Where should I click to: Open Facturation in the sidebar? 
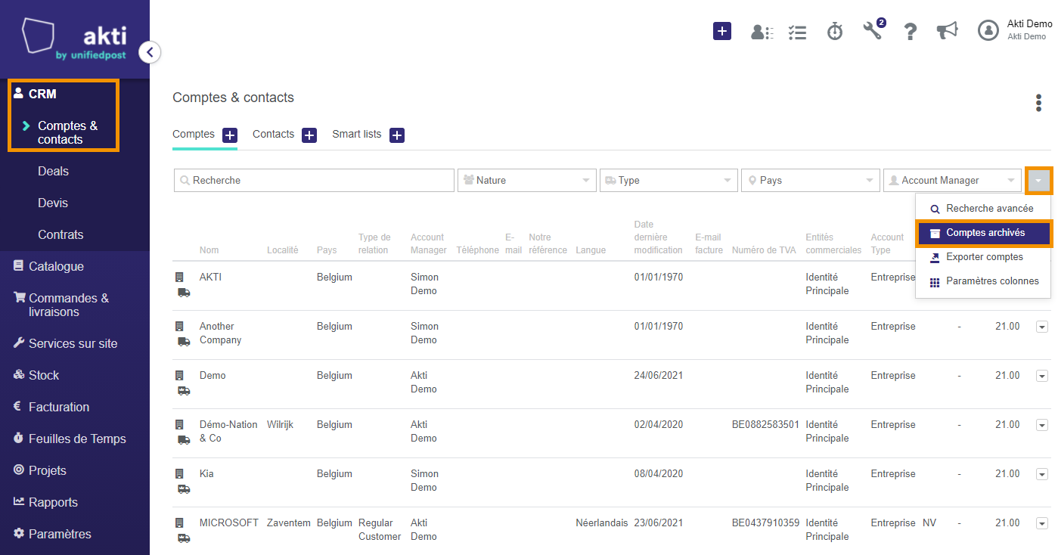pyautogui.click(x=59, y=407)
